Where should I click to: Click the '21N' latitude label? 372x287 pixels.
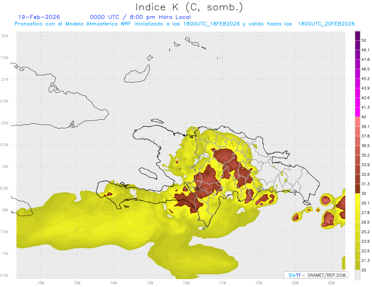pyautogui.click(x=5, y=79)
